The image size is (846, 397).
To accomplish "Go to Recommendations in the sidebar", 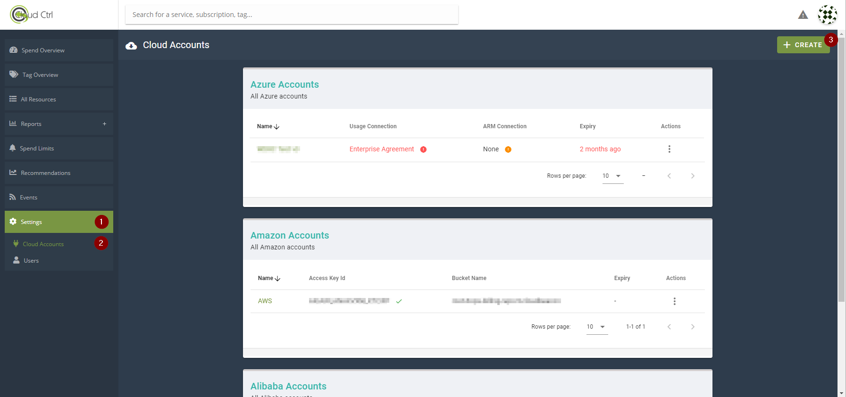I will point(45,173).
